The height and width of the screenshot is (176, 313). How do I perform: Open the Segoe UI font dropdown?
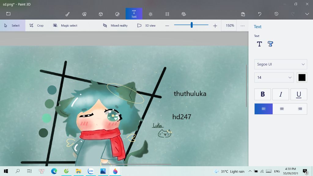(281, 64)
